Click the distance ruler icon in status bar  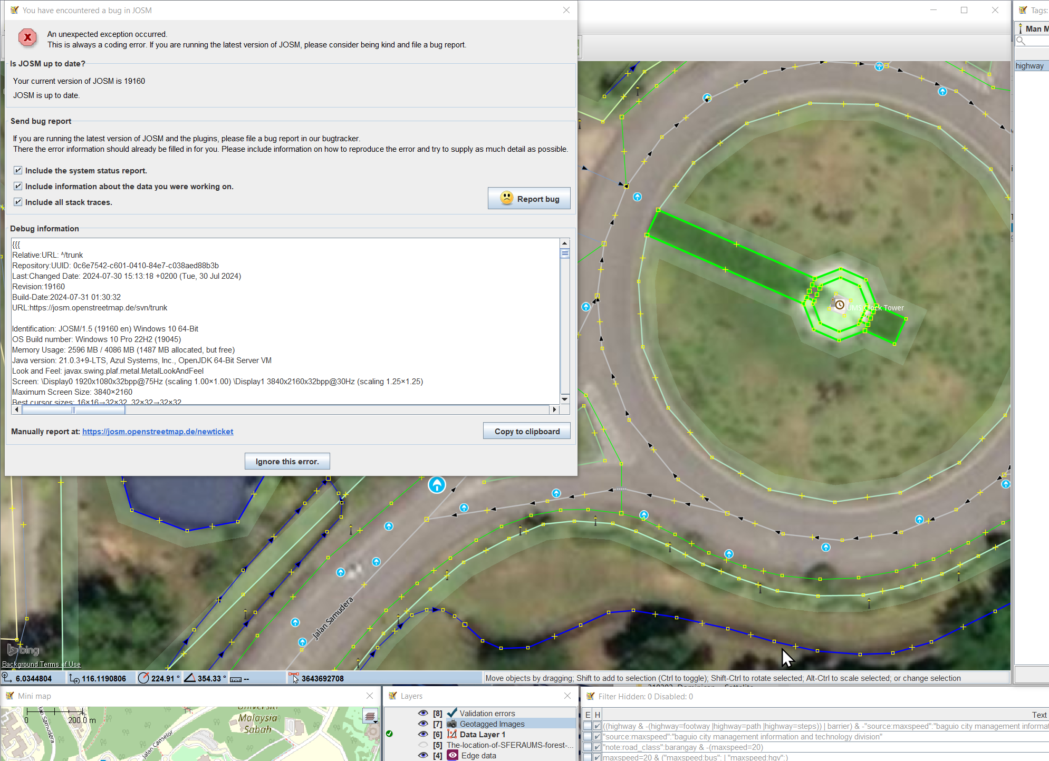tap(236, 679)
